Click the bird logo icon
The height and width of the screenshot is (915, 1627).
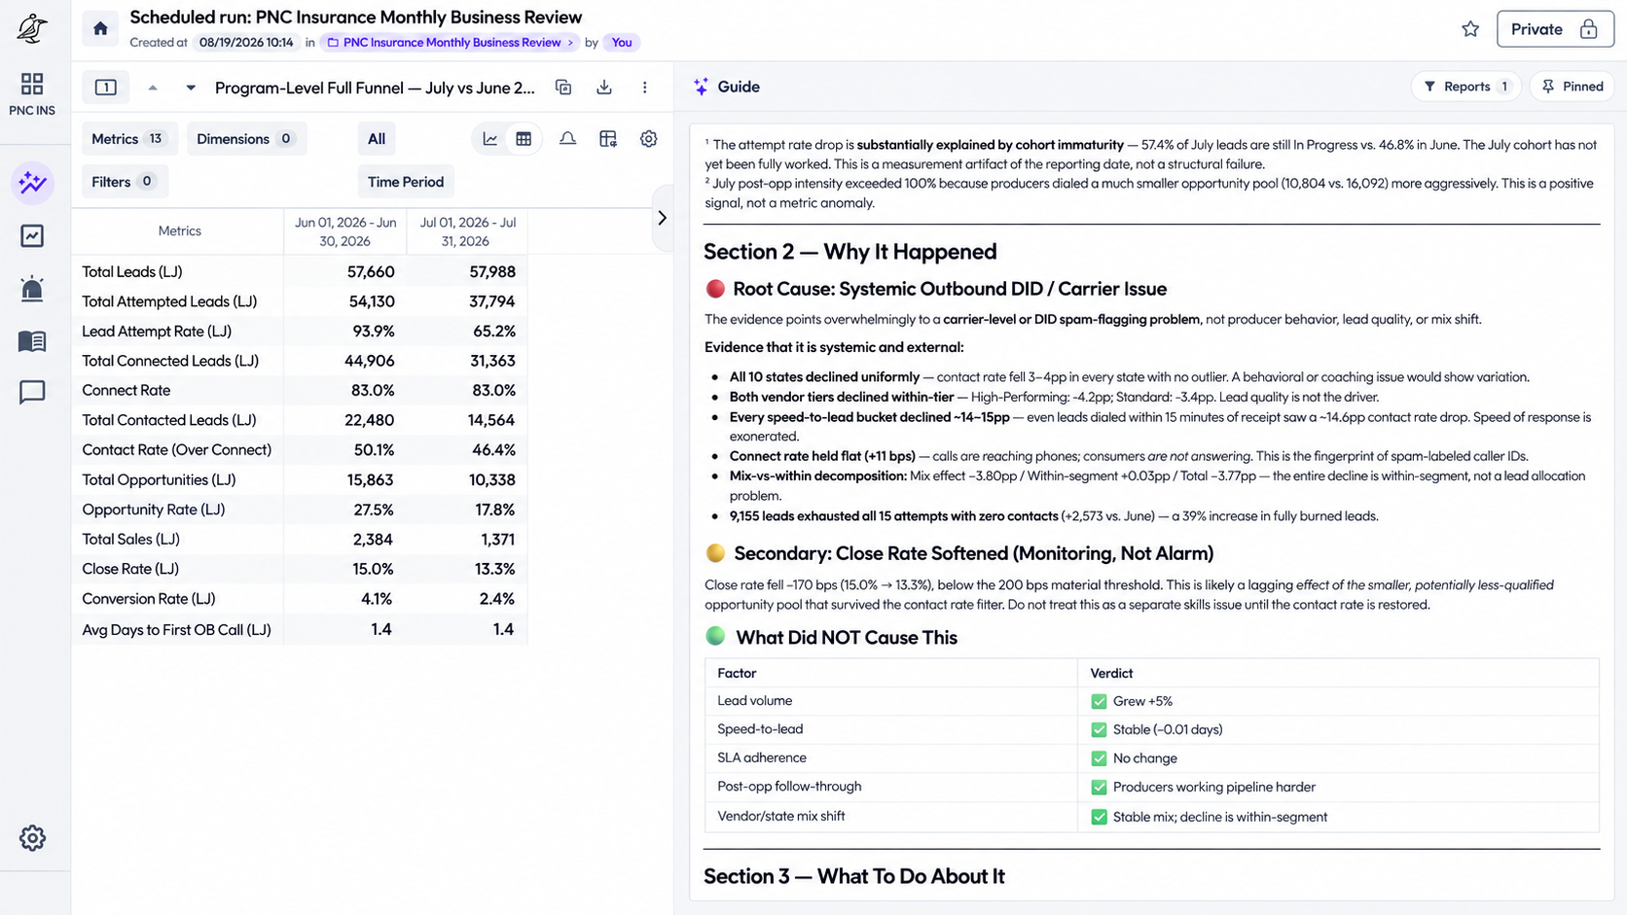pos(32,28)
